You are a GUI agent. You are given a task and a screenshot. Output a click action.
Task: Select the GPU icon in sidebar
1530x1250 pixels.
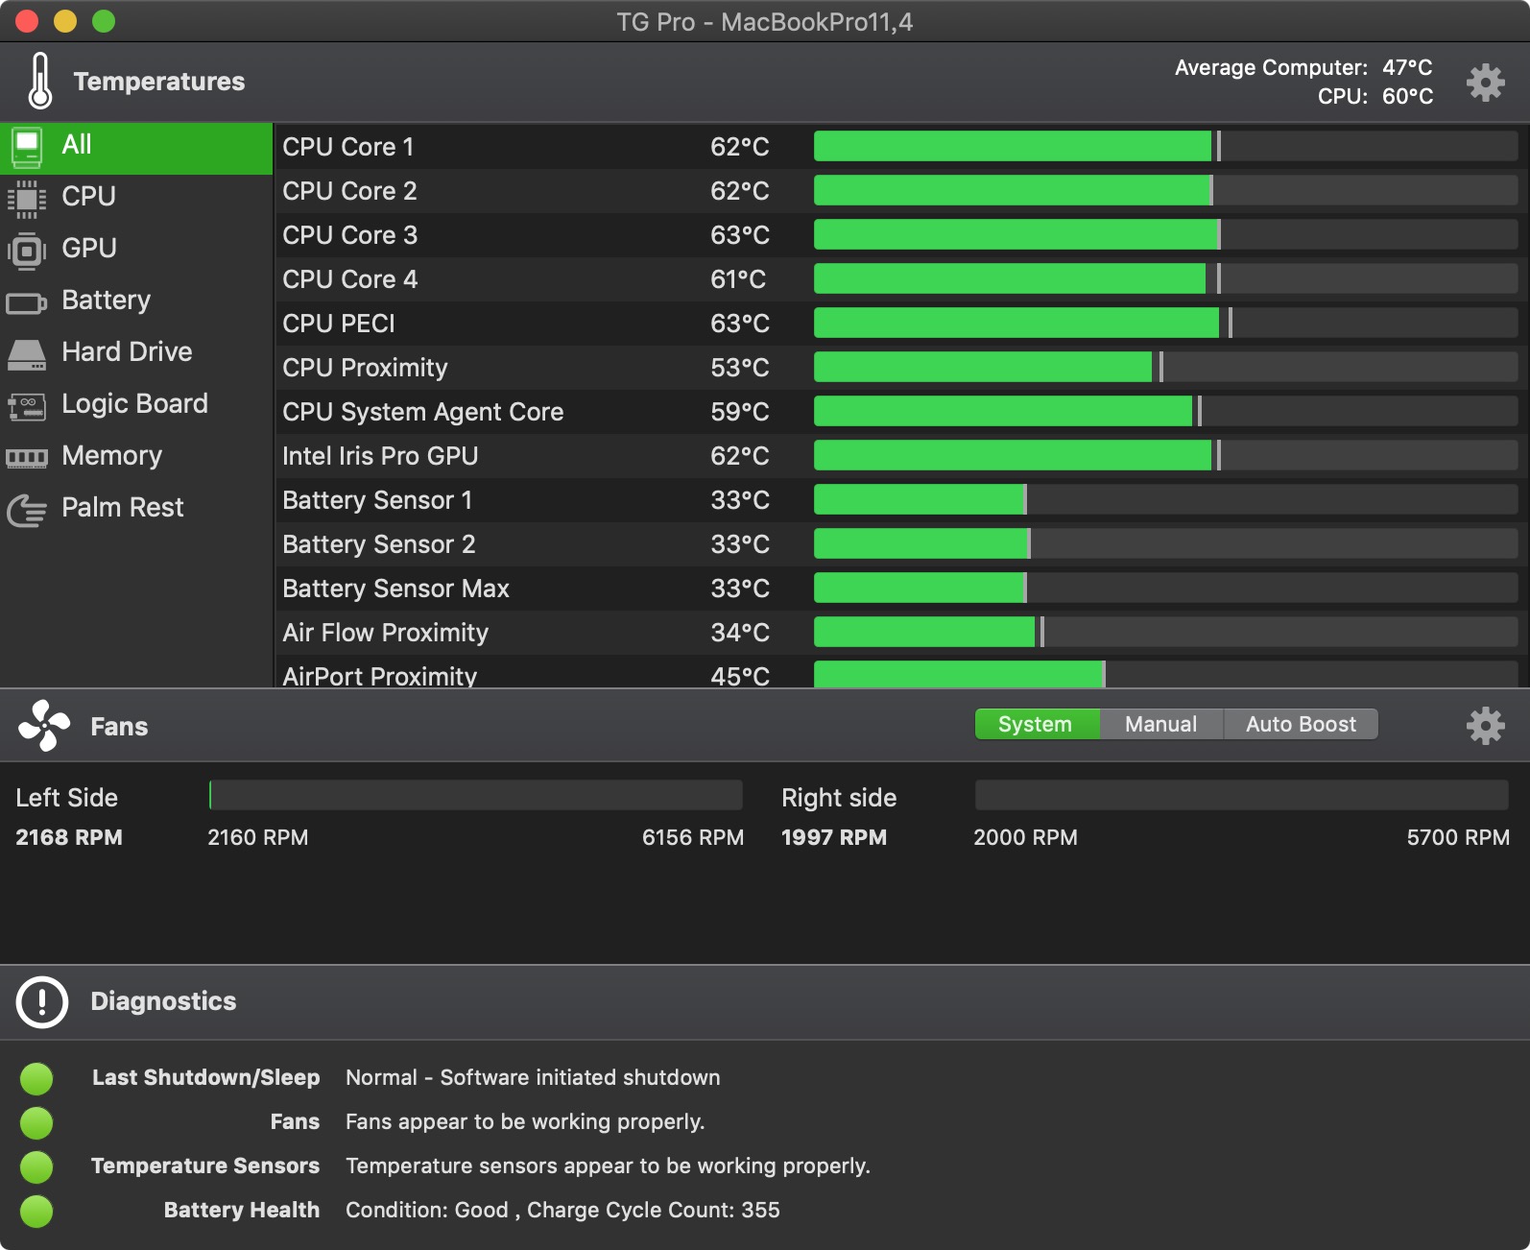tap(27, 251)
